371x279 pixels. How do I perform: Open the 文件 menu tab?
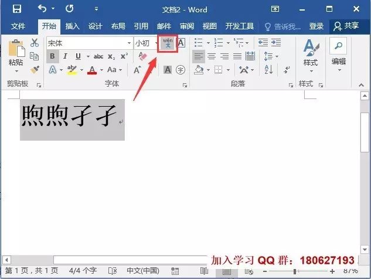18,26
